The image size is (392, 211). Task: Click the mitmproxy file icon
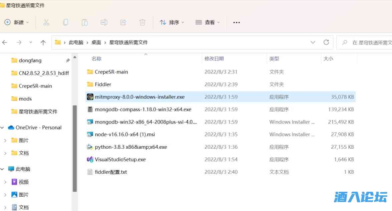[90, 97]
